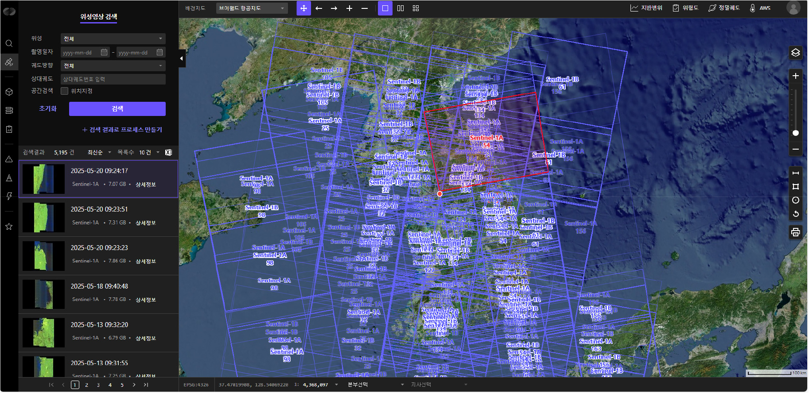This screenshot has height=393, width=809.
Task: Print the map with printer icon
Action: (x=796, y=232)
